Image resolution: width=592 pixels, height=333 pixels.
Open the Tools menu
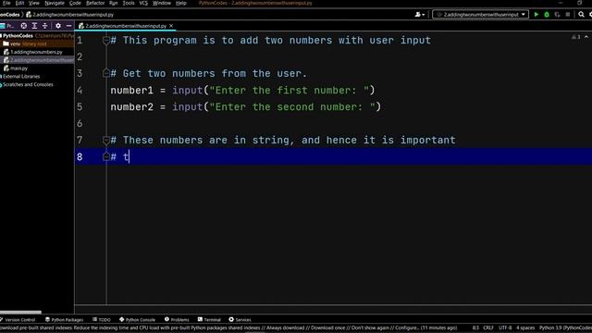pos(129,3)
